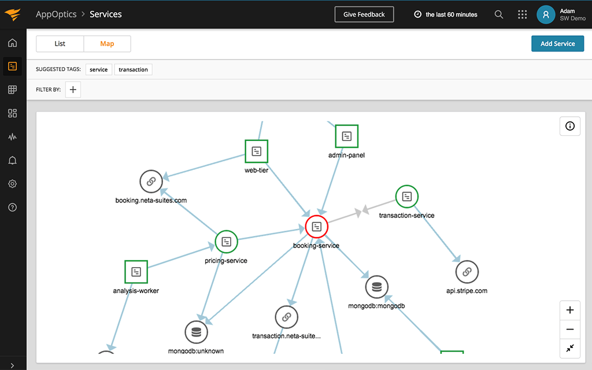
Task: Select the pricing-service node
Action: (226, 242)
